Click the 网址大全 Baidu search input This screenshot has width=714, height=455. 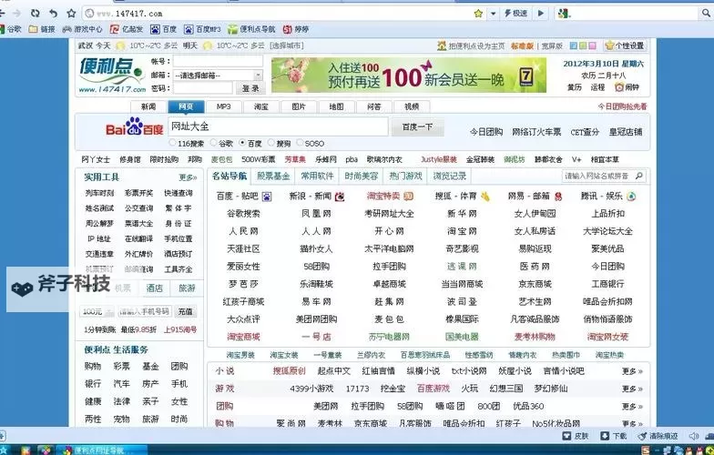coord(279,126)
